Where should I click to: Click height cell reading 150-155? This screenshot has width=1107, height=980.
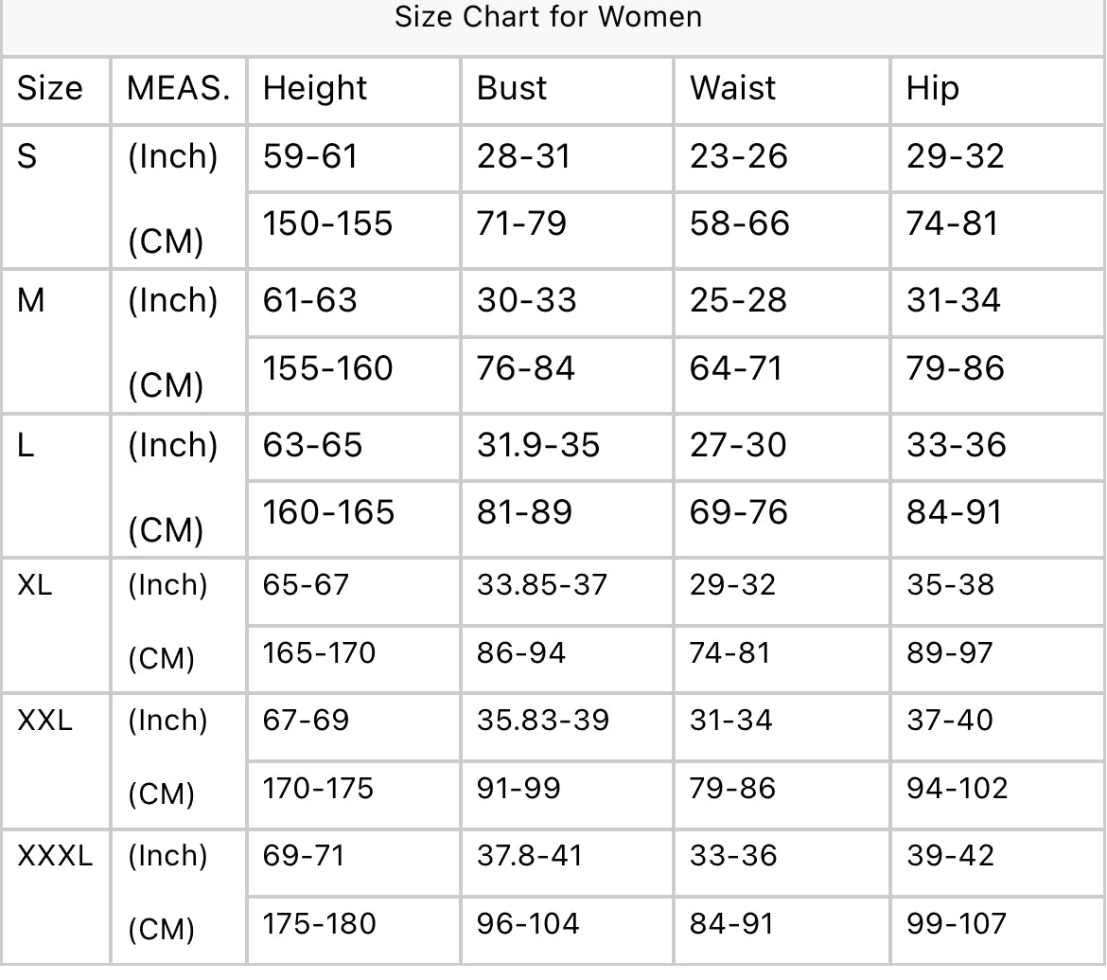pos(327,223)
